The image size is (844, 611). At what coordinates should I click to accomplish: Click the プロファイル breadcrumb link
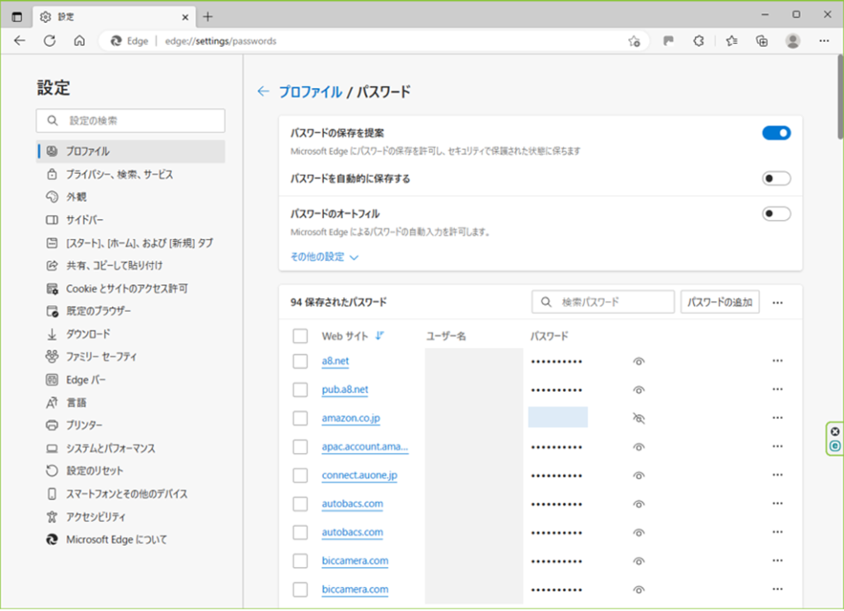tap(311, 92)
